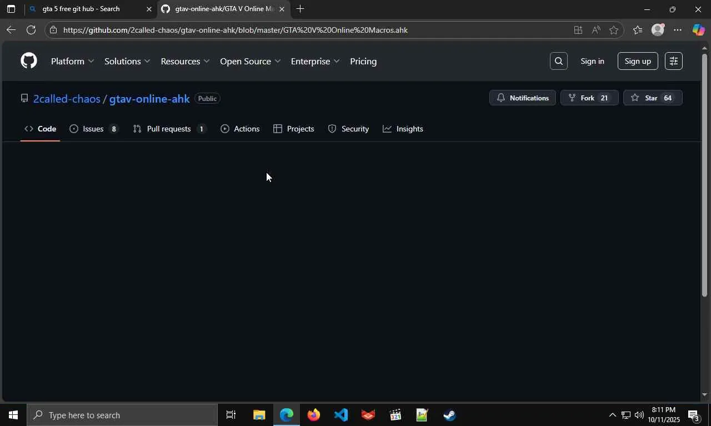
Task: Launch File Explorer from the taskbar
Action: coord(259,415)
